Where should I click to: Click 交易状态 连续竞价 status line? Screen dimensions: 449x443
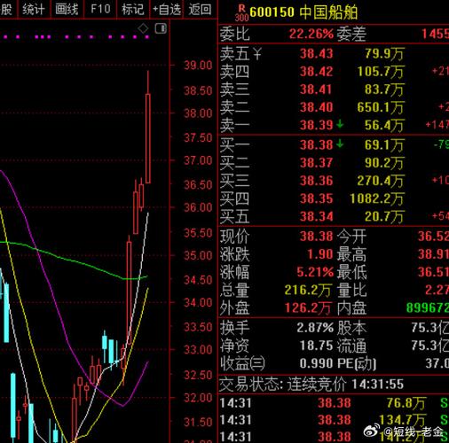[x=311, y=385]
